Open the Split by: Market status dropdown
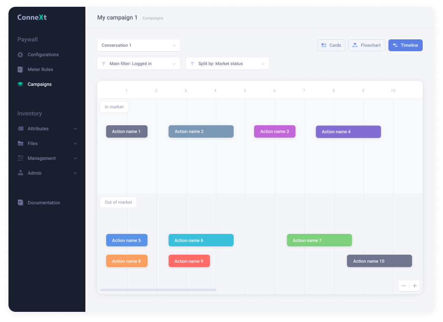443x322 pixels. point(227,63)
